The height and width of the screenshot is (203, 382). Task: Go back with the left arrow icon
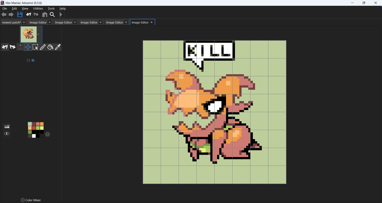click(x=4, y=15)
